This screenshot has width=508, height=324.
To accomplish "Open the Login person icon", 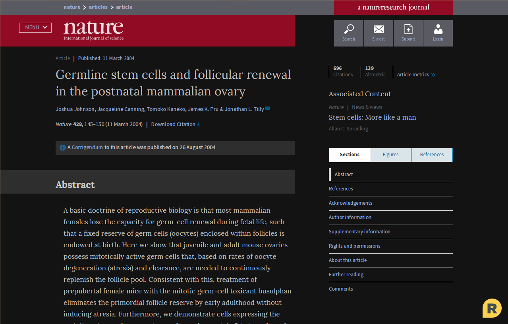I will pos(438,30).
